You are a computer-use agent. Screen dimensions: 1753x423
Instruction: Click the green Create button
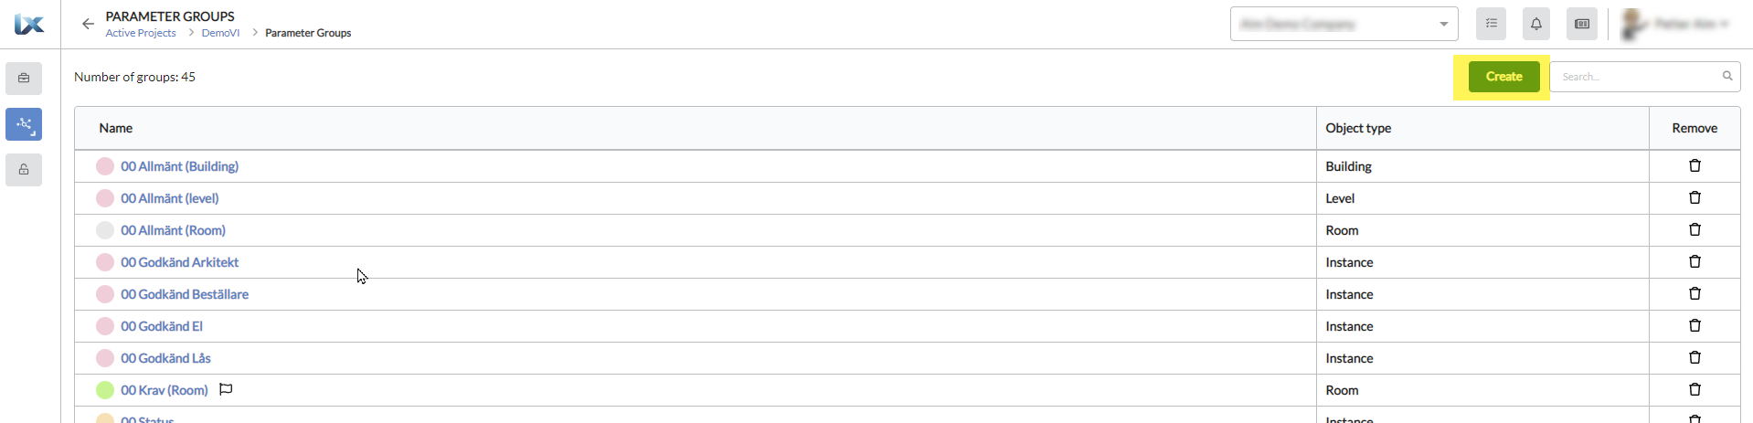[1503, 77]
